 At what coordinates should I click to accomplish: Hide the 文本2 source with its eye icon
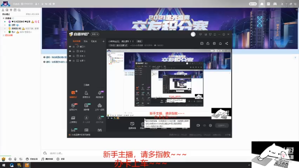tap(70, 51)
